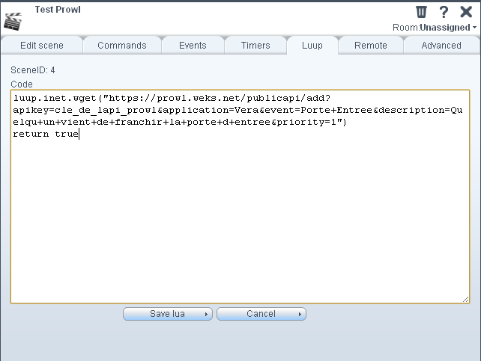The image size is (481, 361).
Task: Select the Luup tab
Action: 312,46
